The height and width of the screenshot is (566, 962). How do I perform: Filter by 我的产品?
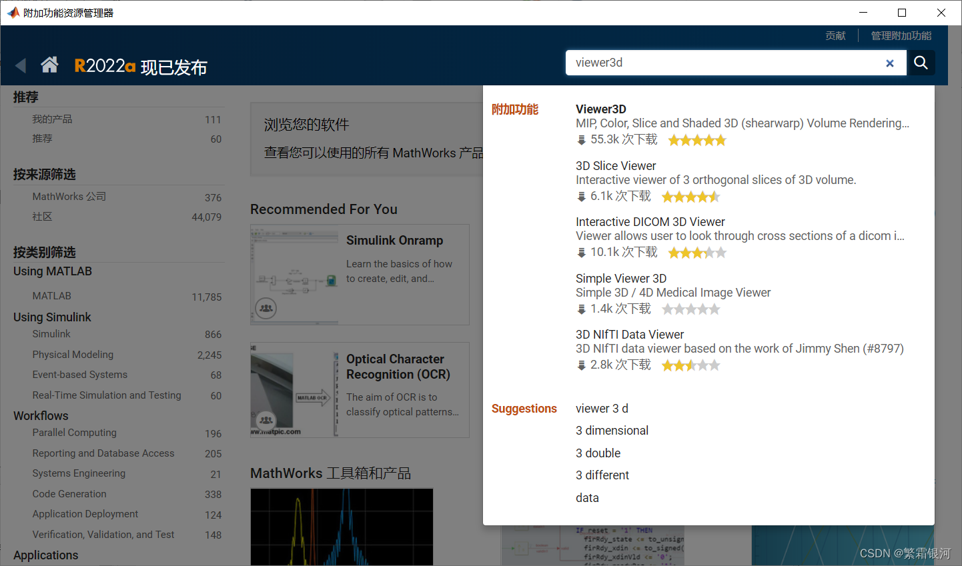(52, 119)
